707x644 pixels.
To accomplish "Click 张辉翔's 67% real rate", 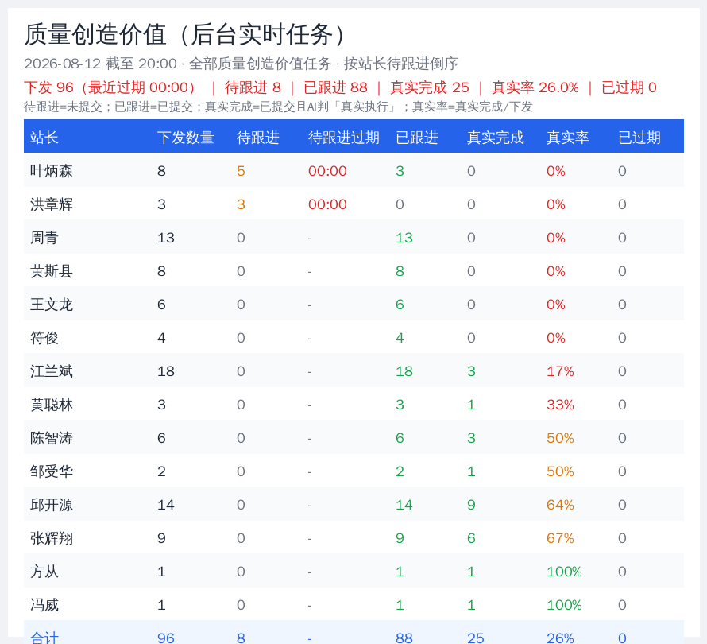I will (x=560, y=538).
